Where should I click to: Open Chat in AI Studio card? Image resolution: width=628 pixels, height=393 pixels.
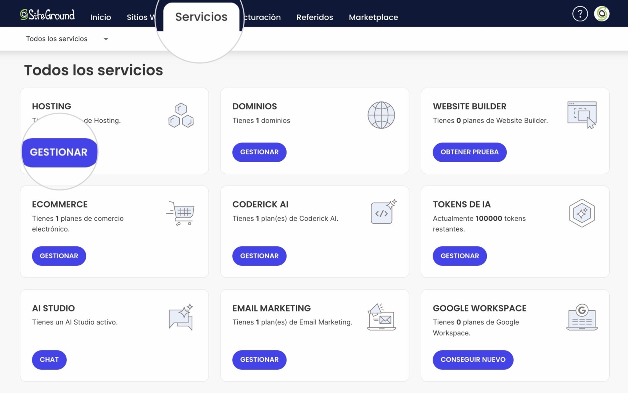click(49, 359)
